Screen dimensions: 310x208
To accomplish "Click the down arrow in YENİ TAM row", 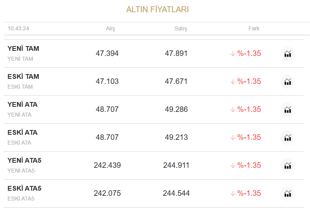I will click(x=233, y=54).
